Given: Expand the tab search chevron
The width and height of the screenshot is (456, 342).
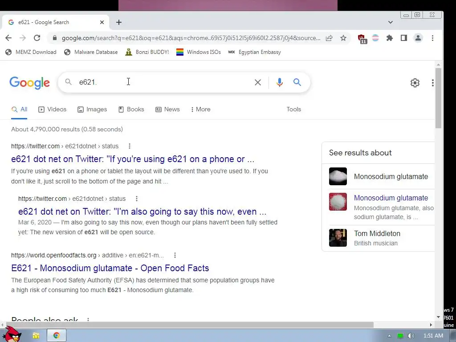Looking at the screenshot, I should coord(390,22).
